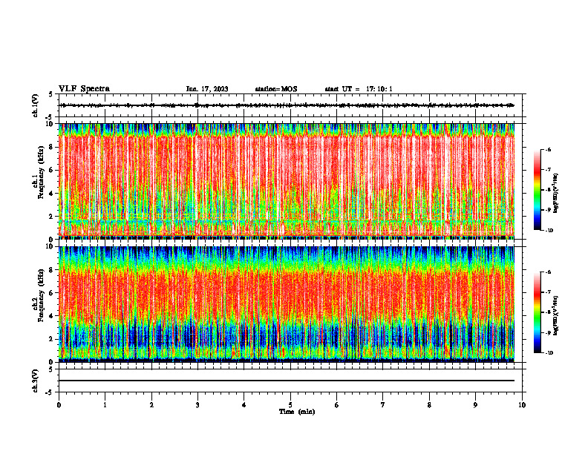Click inside the ch.2 frequency spectrogram panel
This screenshot has height=454, width=588.
[286, 304]
